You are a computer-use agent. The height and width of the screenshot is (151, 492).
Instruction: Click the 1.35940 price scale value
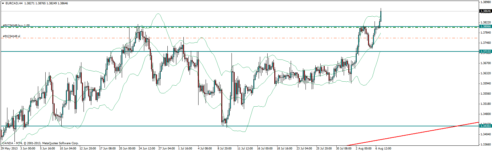coord(485,83)
